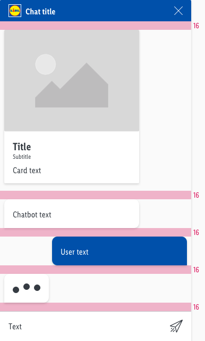Click "Card text" in the card
Image resolution: width=205 pixels, height=341 pixels.
(x=27, y=170)
